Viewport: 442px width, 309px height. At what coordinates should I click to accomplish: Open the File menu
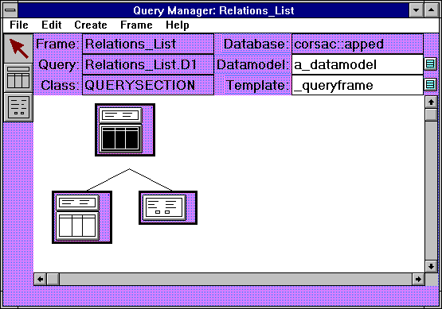[x=19, y=25]
